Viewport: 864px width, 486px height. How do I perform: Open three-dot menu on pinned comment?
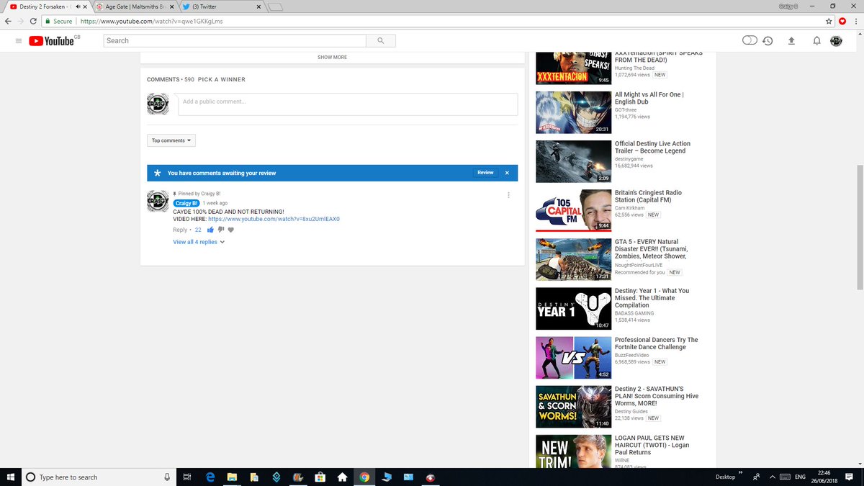click(x=508, y=195)
